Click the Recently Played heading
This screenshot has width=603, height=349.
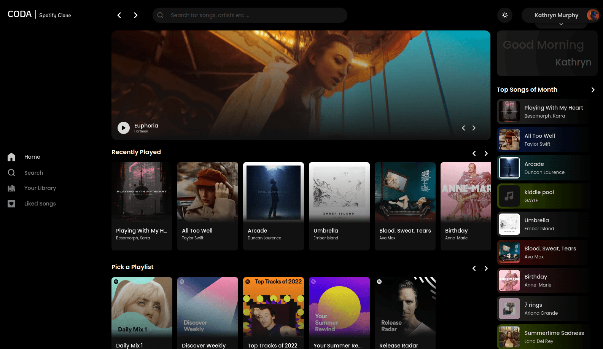136,152
